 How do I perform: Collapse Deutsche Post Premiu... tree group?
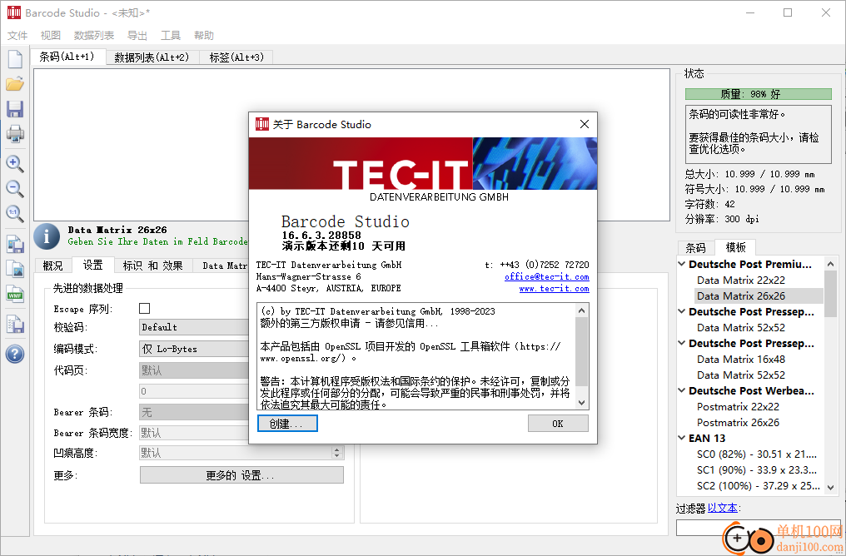pyautogui.click(x=681, y=264)
